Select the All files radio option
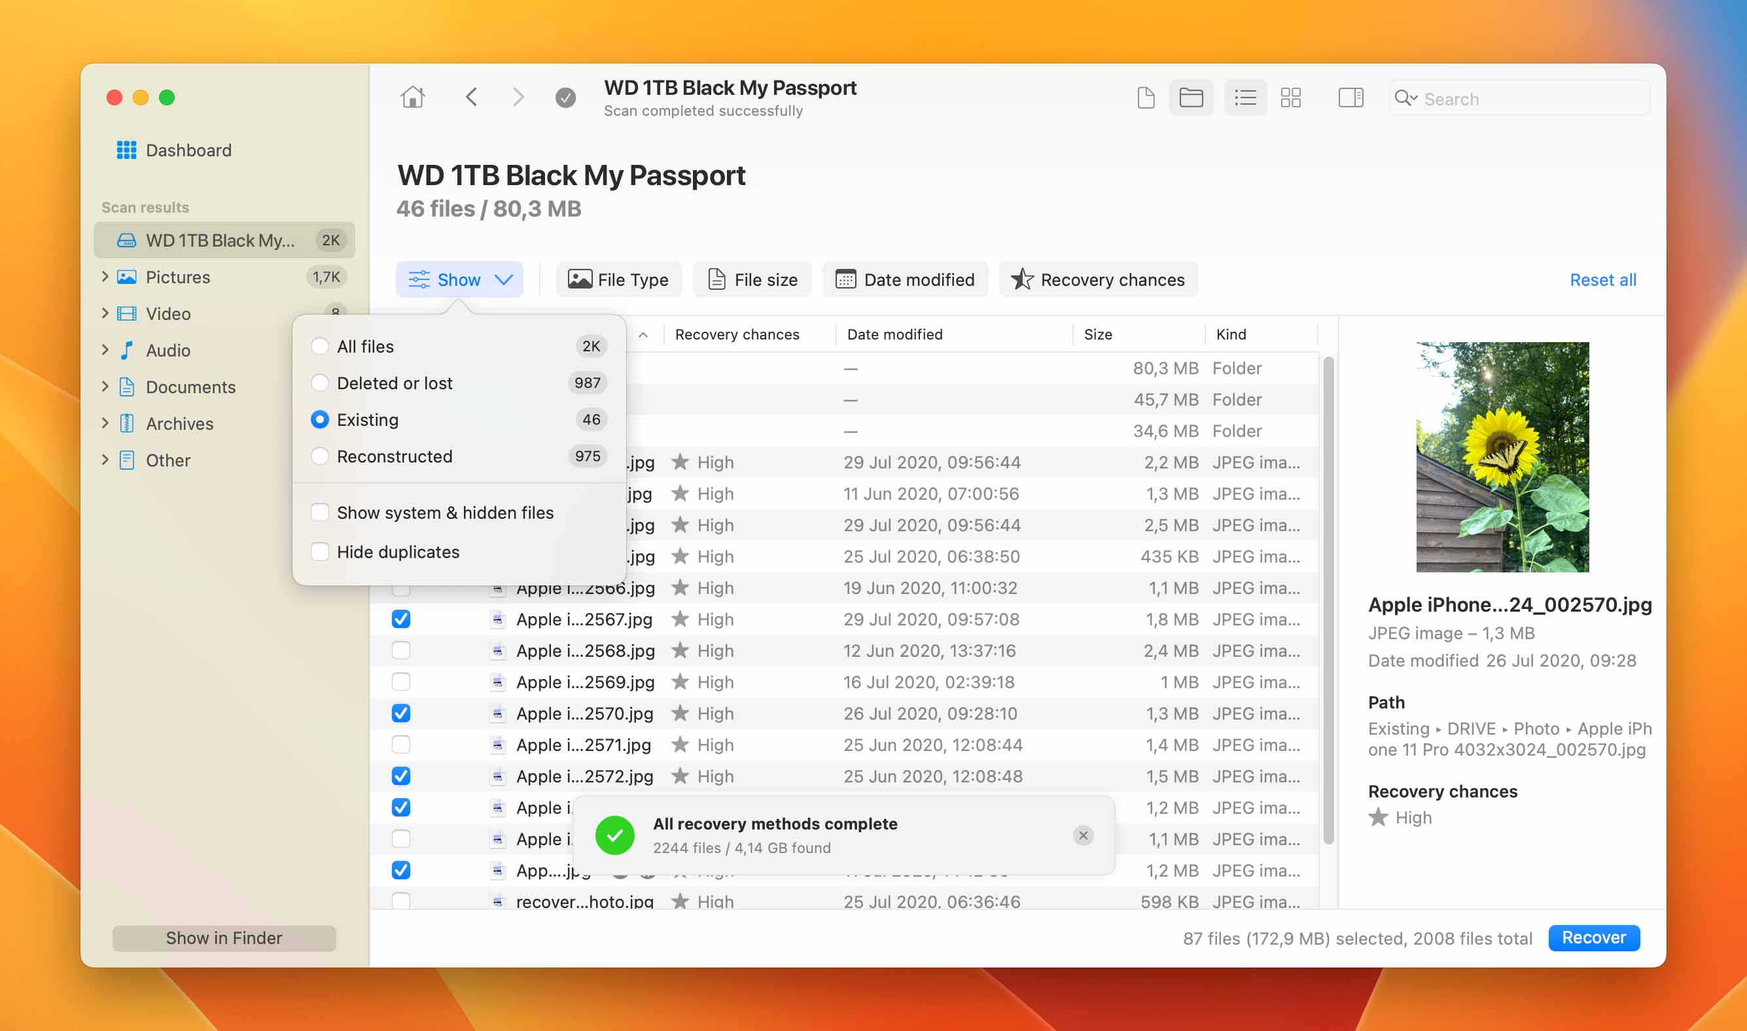 [320, 346]
